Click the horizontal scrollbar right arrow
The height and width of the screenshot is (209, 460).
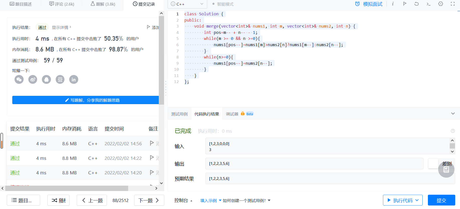(x=156, y=188)
